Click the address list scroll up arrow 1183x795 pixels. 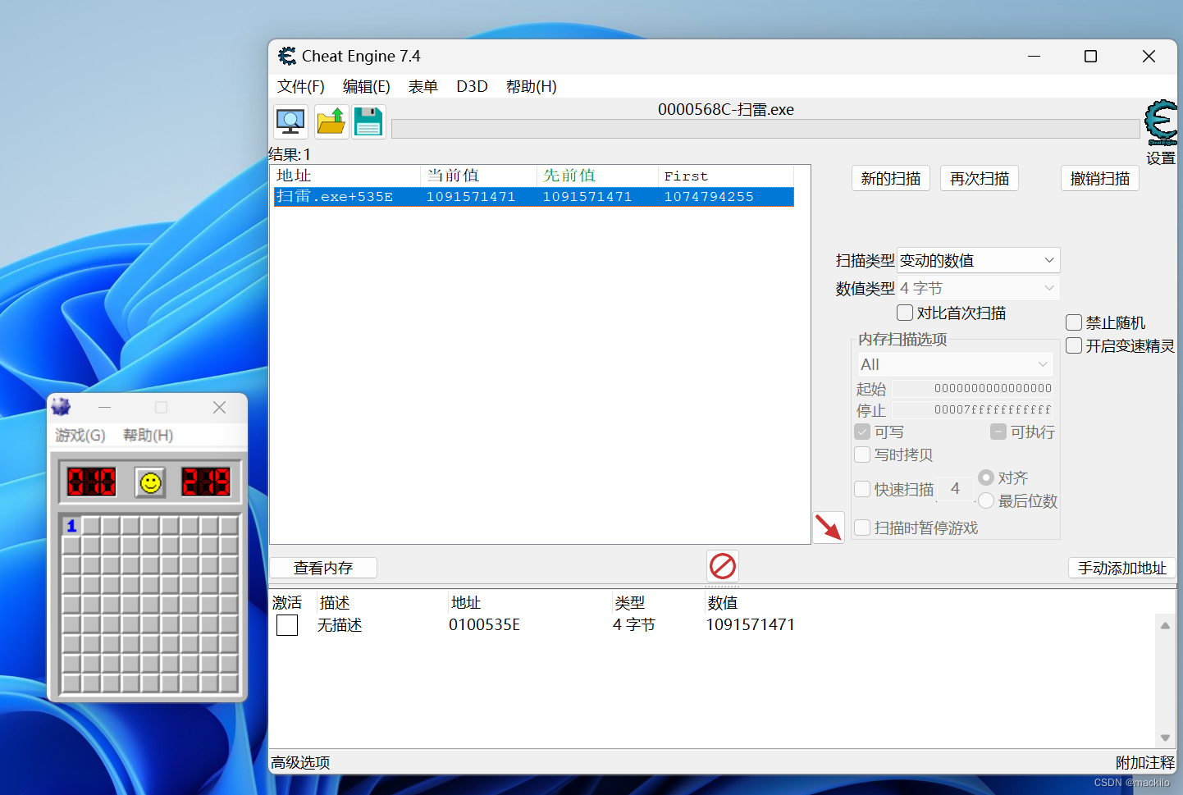(1165, 625)
